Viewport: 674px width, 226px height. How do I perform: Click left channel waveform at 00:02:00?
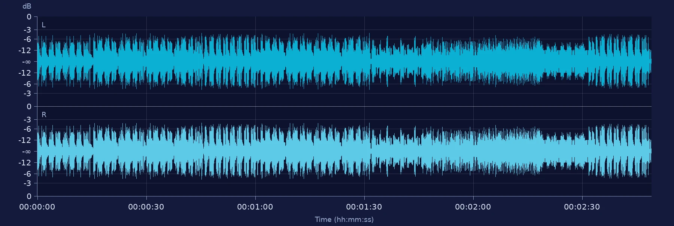coord(473,62)
